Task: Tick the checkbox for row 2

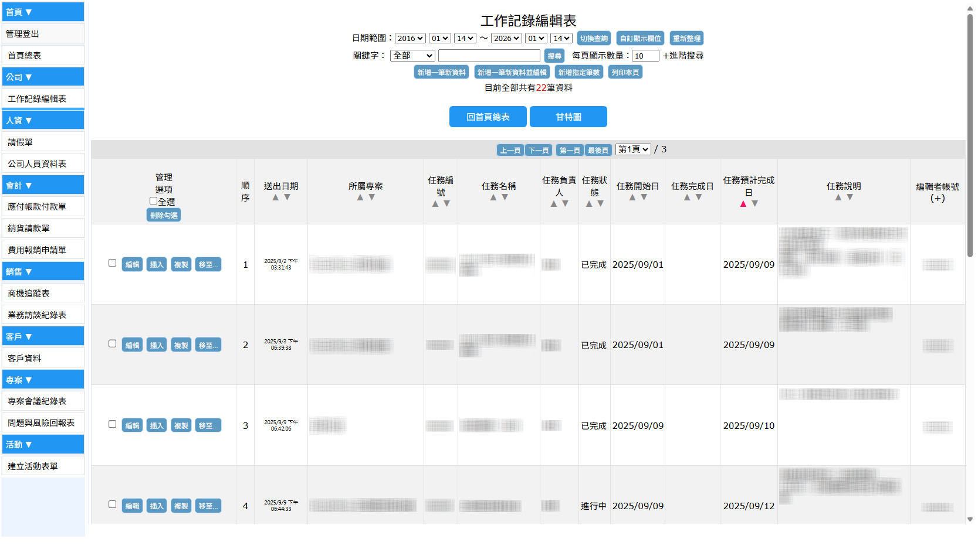Action: tap(112, 344)
